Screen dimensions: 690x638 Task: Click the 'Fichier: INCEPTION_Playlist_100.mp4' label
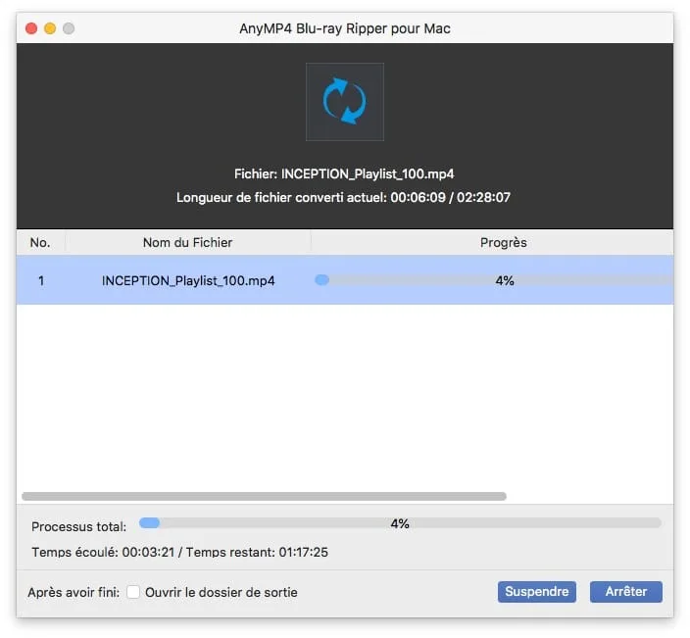point(344,173)
